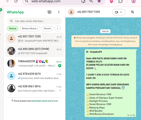Click the red shield extension icon
Viewport: 141px width, 120px height.
[111, 1]
